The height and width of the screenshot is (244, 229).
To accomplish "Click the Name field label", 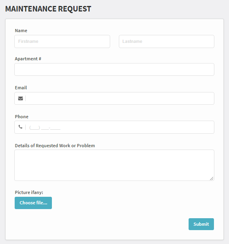I will pyautogui.click(x=21, y=31).
